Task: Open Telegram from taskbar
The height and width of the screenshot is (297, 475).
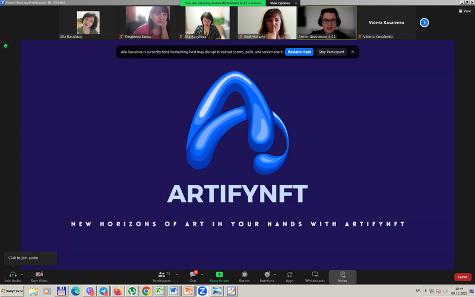Action: (103, 291)
